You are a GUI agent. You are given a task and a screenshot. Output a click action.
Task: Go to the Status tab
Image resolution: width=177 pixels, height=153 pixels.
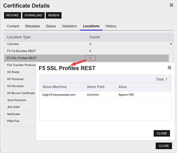51,26
